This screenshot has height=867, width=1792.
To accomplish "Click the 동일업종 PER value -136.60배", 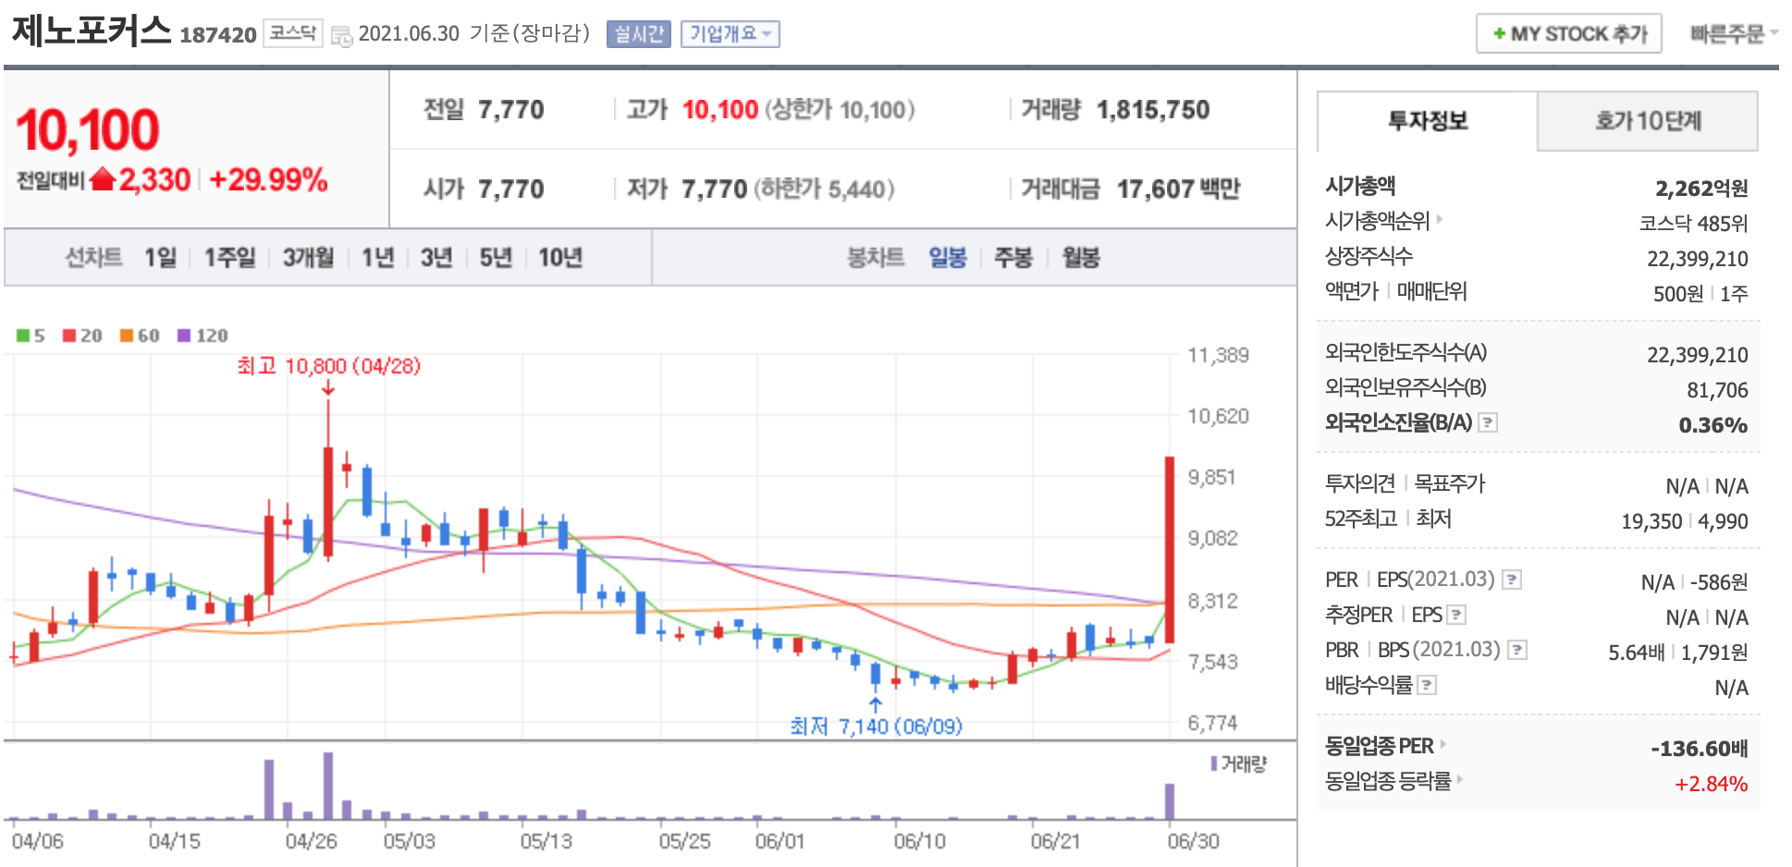I will 1699,748.
